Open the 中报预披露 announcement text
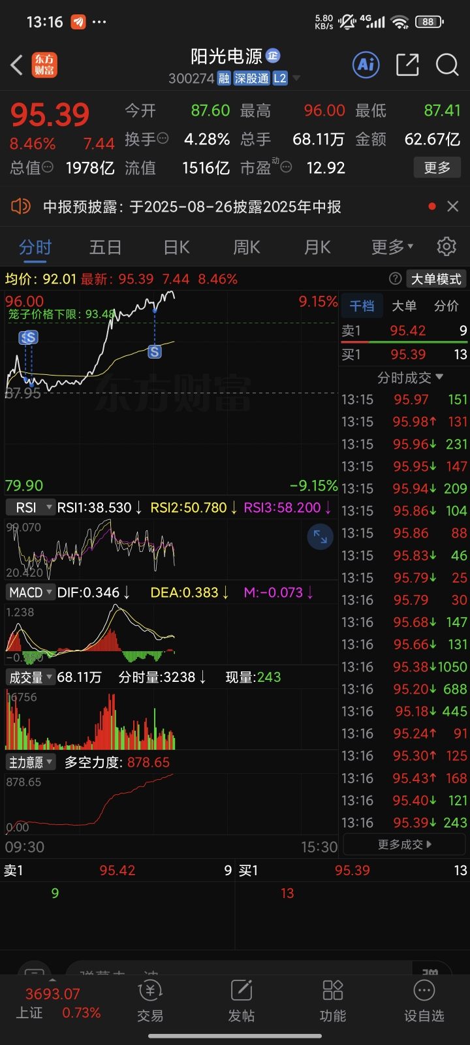Viewport: 470px width, 1045px height. point(192,206)
